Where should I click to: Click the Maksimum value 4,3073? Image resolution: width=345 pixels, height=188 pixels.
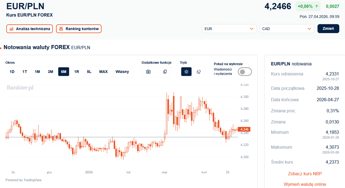click(332, 147)
